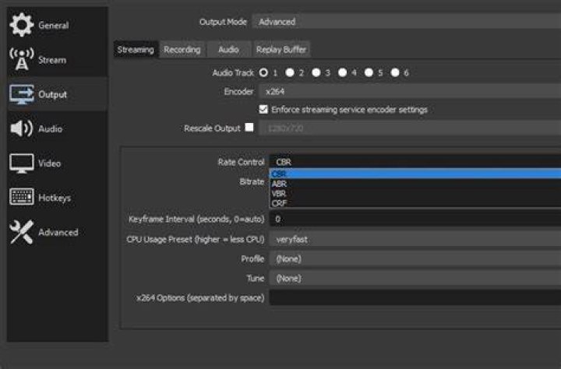Open General settings gear icon
The width and height of the screenshot is (561, 369).
(x=22, y=25)
